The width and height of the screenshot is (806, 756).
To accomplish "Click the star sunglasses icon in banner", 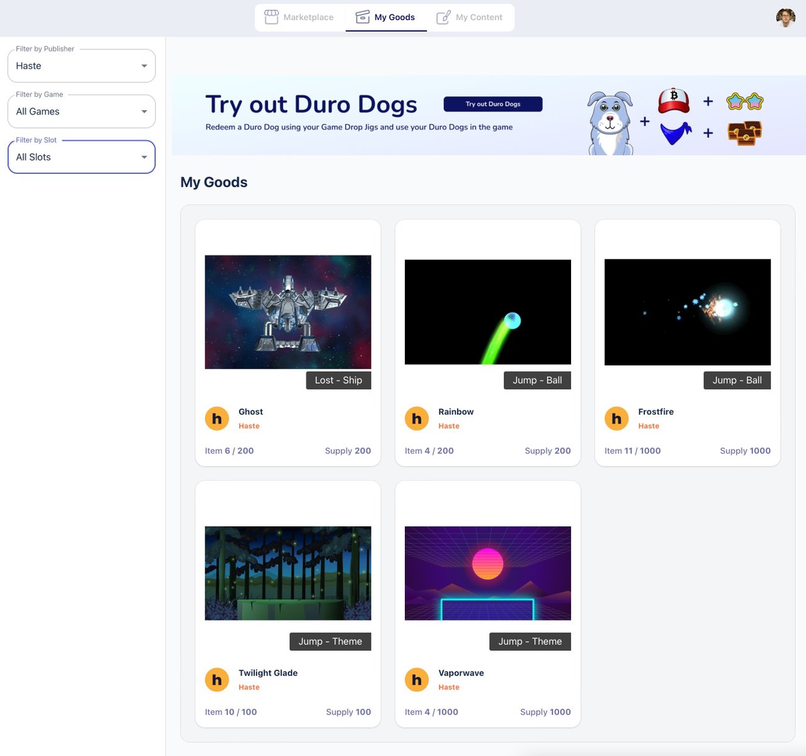I will [x=745, y=101].
